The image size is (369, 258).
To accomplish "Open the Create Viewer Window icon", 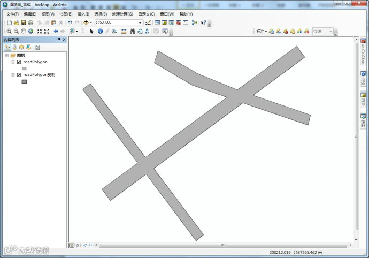I will tap(165, 31).
